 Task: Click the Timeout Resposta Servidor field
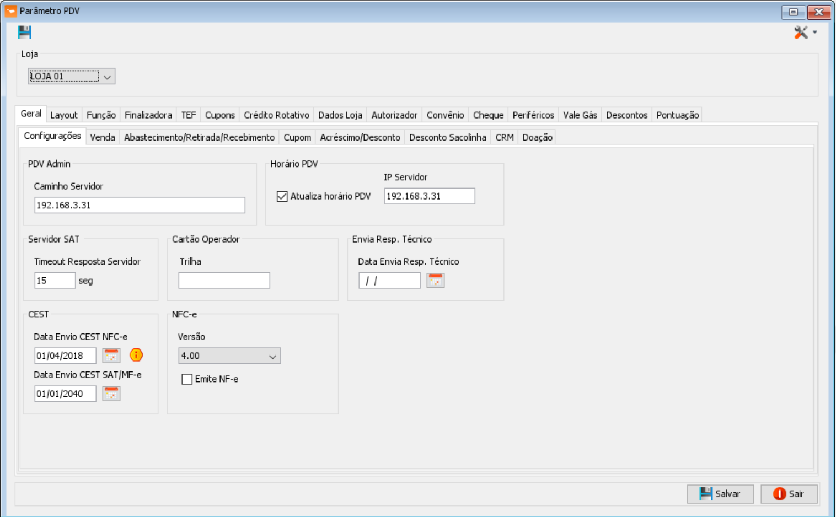point(55,281)
